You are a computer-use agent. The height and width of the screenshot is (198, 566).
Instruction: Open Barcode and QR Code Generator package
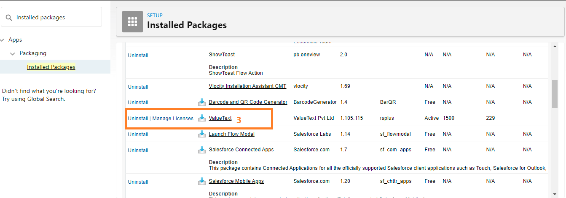(248, 102)
